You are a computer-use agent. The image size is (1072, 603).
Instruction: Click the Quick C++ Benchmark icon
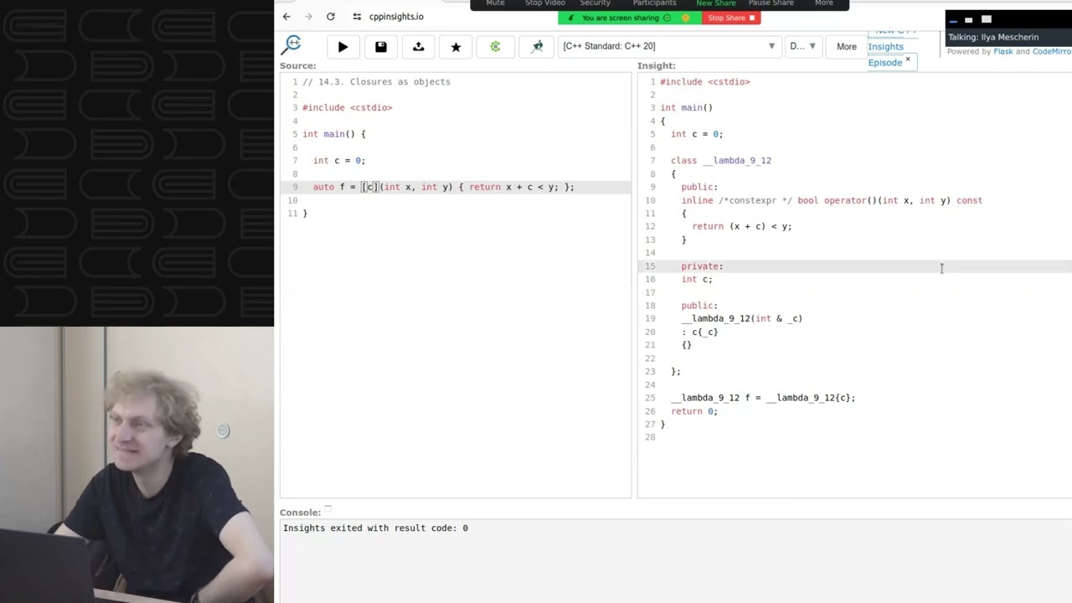(x=537, y=47)
